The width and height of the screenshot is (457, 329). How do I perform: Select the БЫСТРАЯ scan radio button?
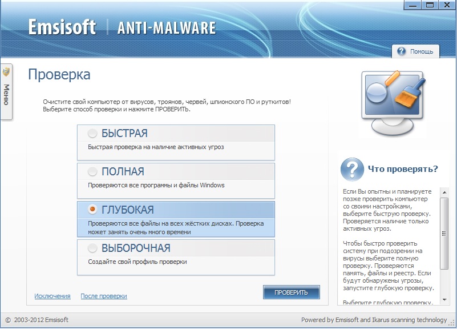point(92,133)
